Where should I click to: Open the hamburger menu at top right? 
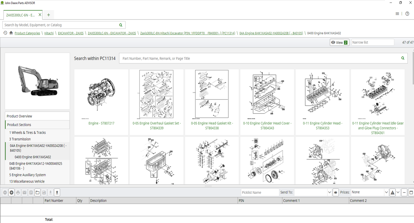(x=397, y=14)
